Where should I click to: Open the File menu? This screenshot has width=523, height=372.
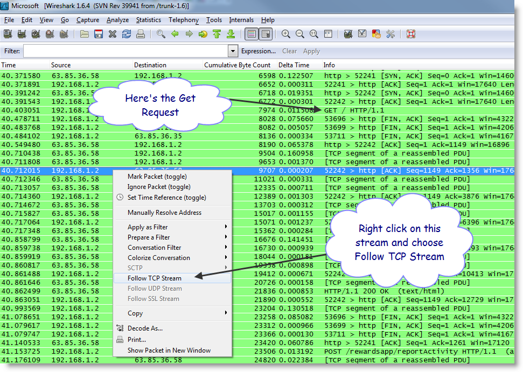(x=9, y=20)
